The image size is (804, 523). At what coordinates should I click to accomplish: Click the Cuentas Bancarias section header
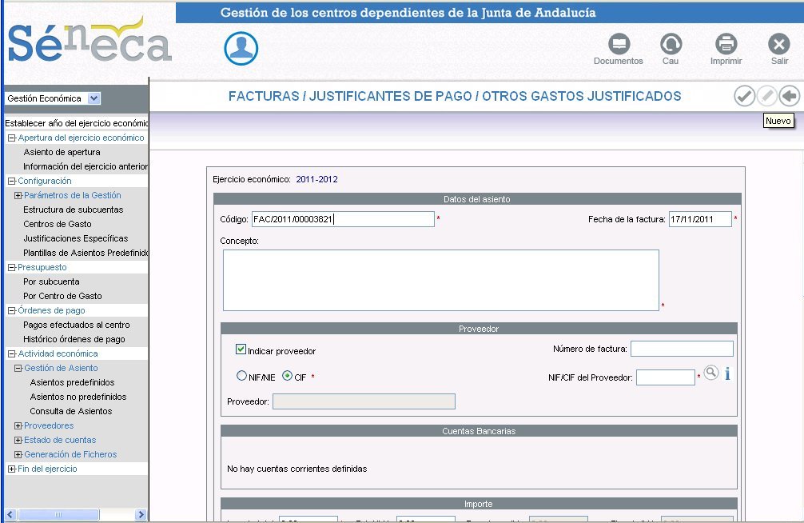tap(479, 431)
